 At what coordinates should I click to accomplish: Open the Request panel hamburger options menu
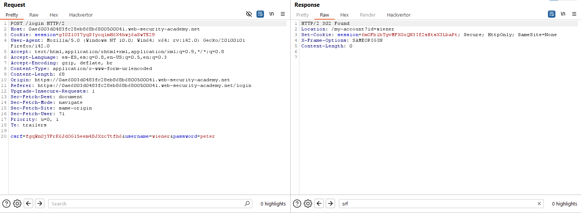point(283,14)
